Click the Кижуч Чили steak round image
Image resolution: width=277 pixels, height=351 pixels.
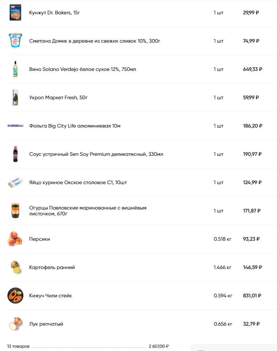15,296
